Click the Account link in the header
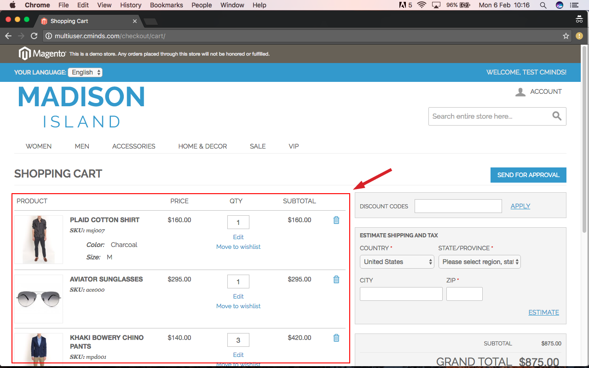 tap(546, 92)
